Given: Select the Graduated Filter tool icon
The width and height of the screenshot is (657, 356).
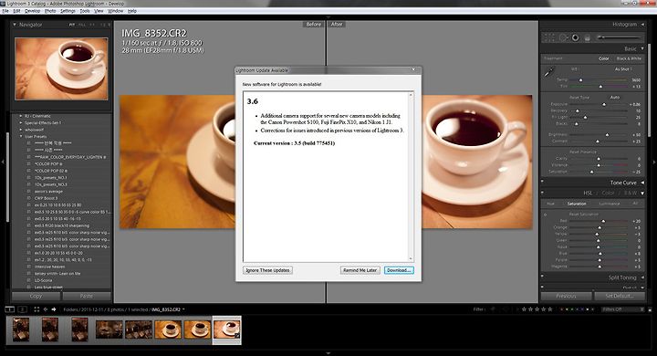Looking at the screenshot, I should 588,37.
